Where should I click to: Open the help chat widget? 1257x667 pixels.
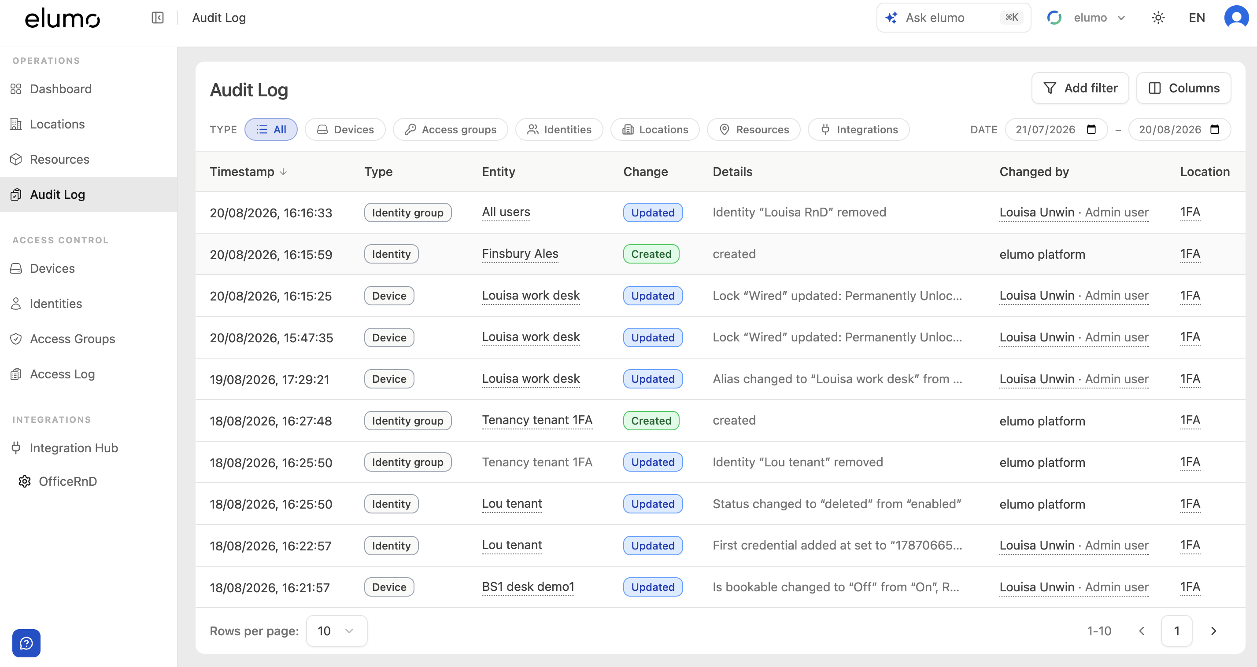click(x=26, y=643)
